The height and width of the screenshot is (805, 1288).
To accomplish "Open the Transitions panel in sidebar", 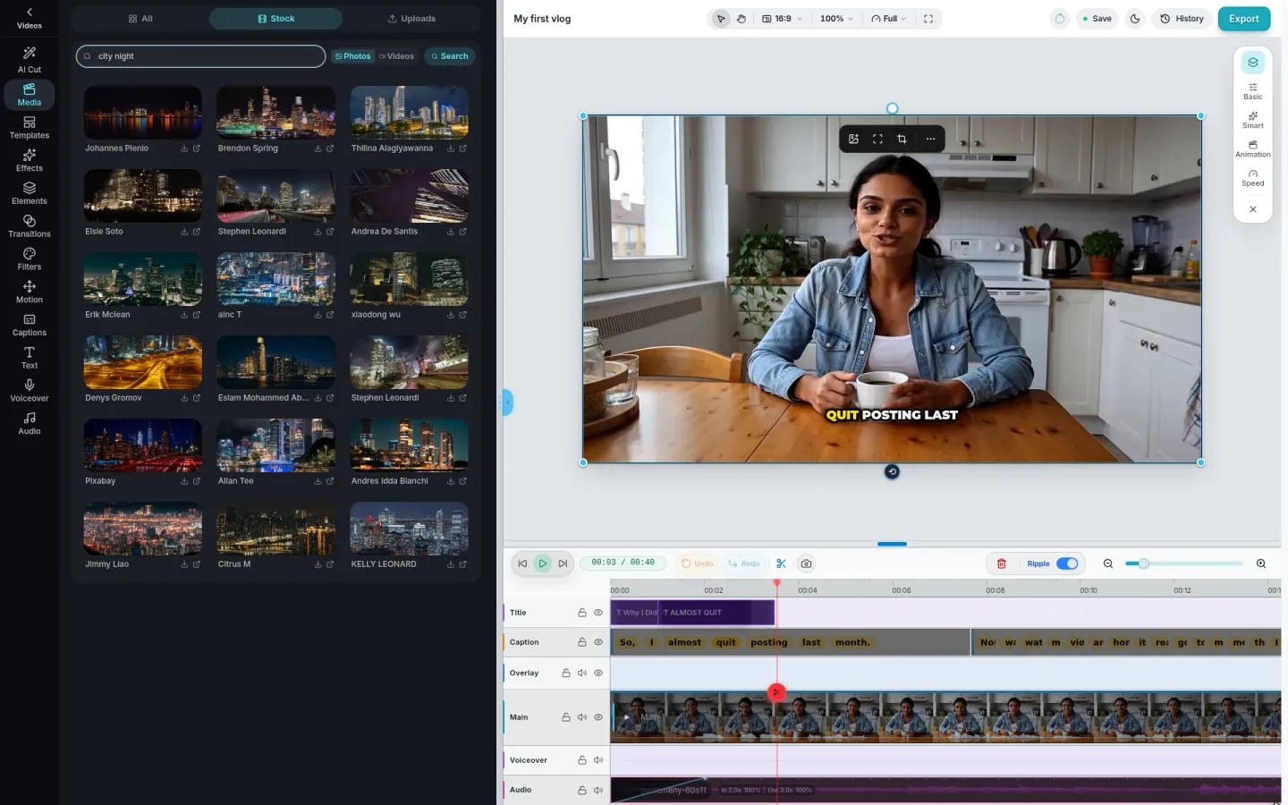I will [x=30, y=226].
